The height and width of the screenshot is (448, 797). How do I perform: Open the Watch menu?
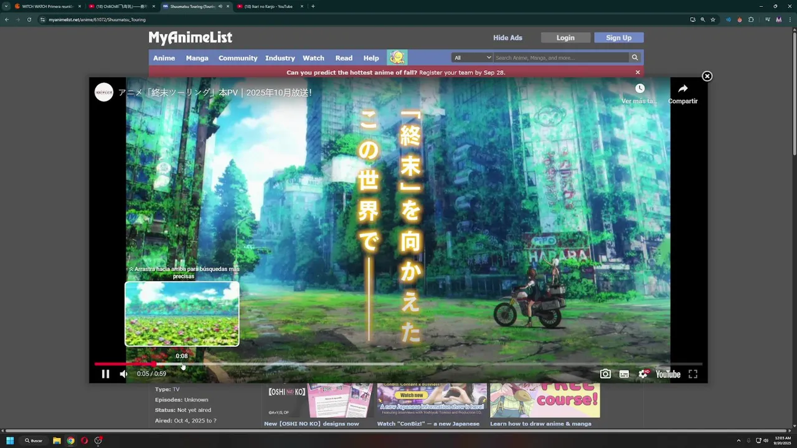(313, 58)
